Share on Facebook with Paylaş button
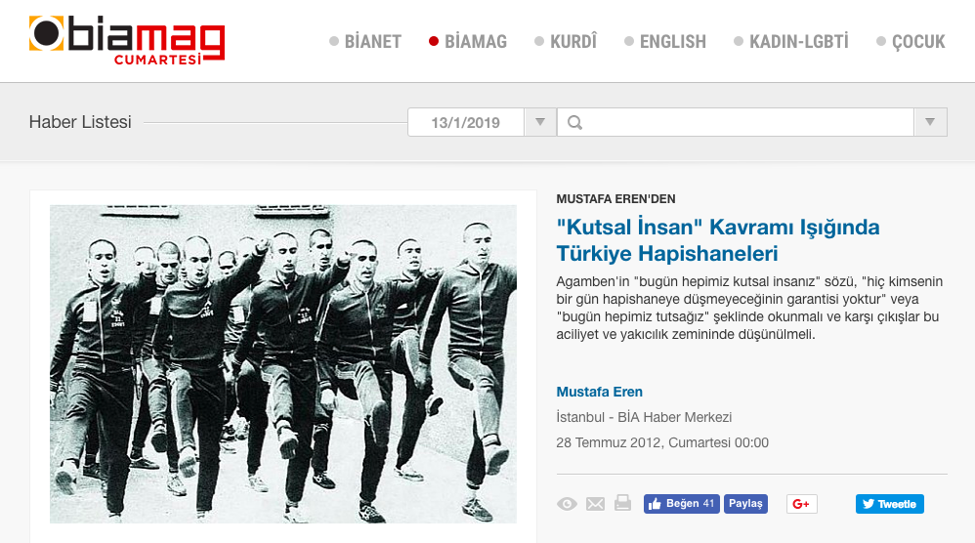 coord(745,504)
